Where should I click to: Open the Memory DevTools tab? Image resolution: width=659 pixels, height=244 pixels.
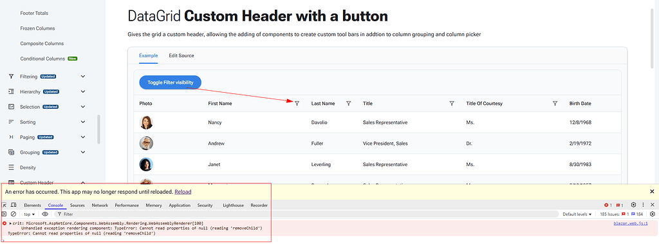154,205
